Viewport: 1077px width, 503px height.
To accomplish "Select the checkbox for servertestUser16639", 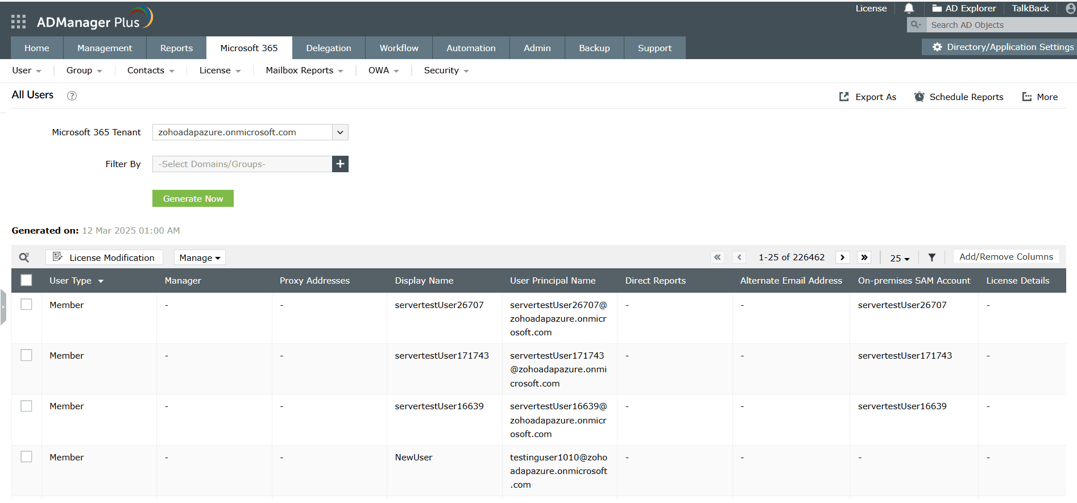I will coord(26,406).
